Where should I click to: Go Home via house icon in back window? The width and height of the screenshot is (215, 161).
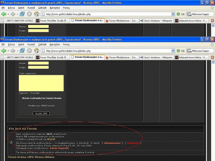(37, 14)
